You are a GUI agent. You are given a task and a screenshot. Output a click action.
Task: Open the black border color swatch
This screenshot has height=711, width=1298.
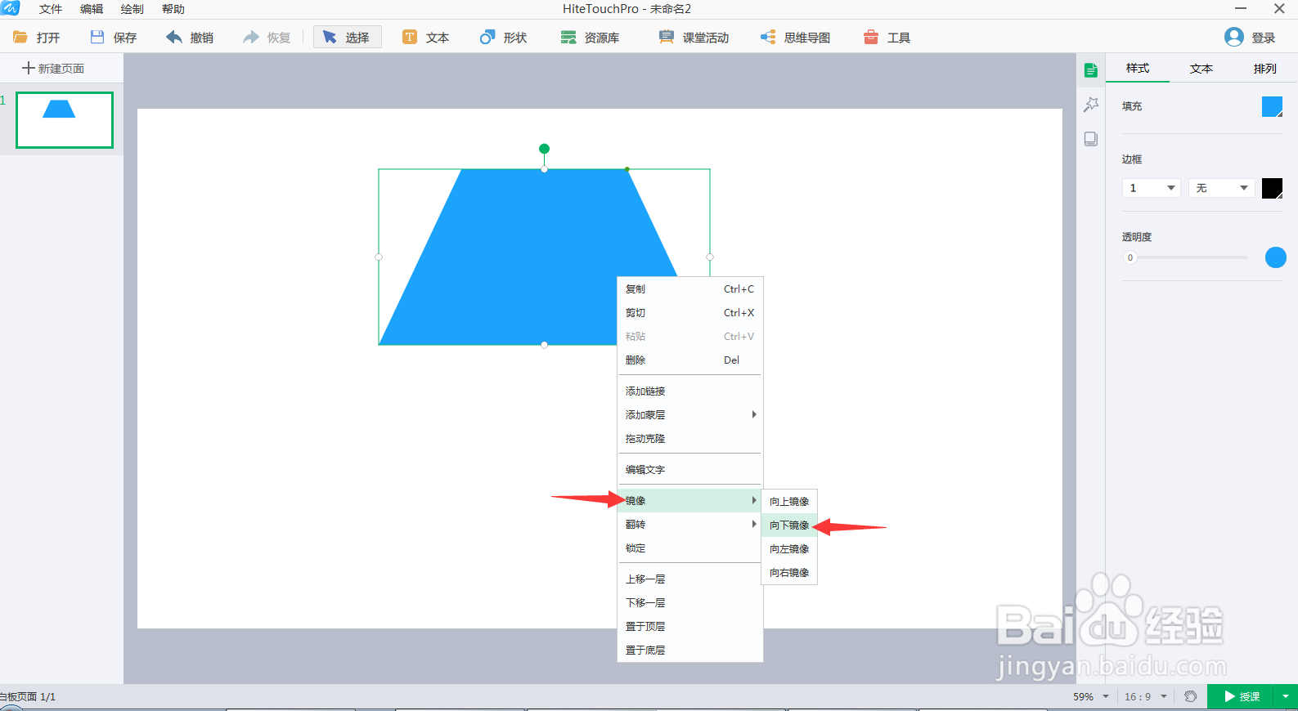(1272, 188)
